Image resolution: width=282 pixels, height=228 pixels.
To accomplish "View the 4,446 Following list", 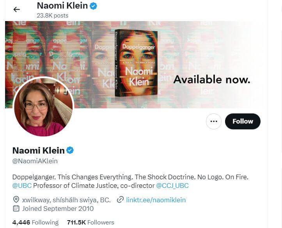I will [x=35, y=223].
